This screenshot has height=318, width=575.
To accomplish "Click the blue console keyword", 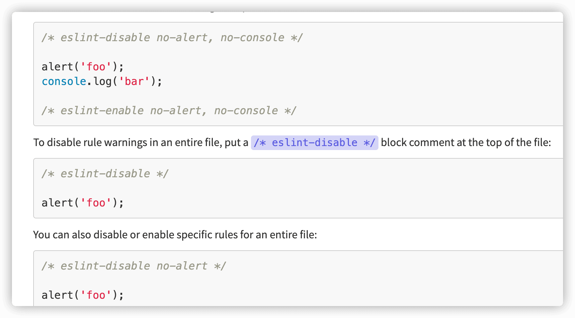I will point(64,81).
